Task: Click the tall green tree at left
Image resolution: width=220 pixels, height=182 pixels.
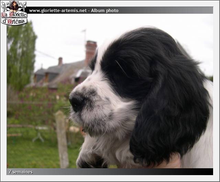Action: [x=21, y=55]
